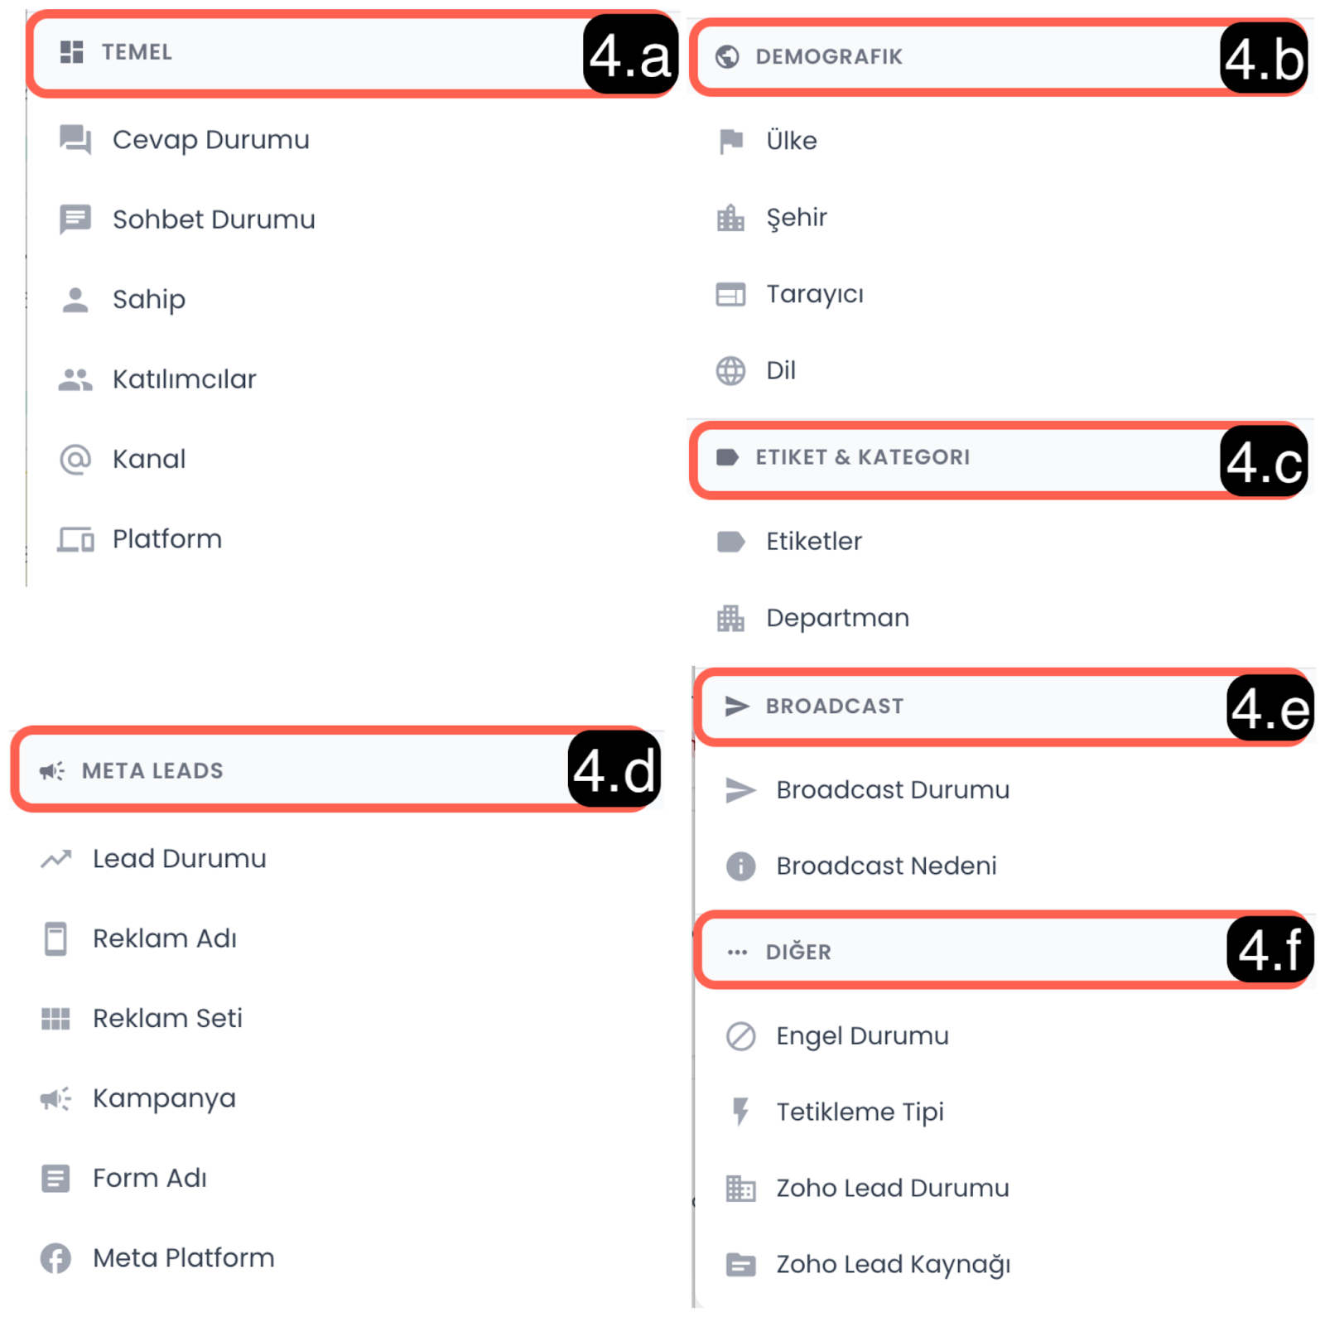Toggle the META LEADS section header
Viewport: 1325px width, 1317px height.
point(290,770)
